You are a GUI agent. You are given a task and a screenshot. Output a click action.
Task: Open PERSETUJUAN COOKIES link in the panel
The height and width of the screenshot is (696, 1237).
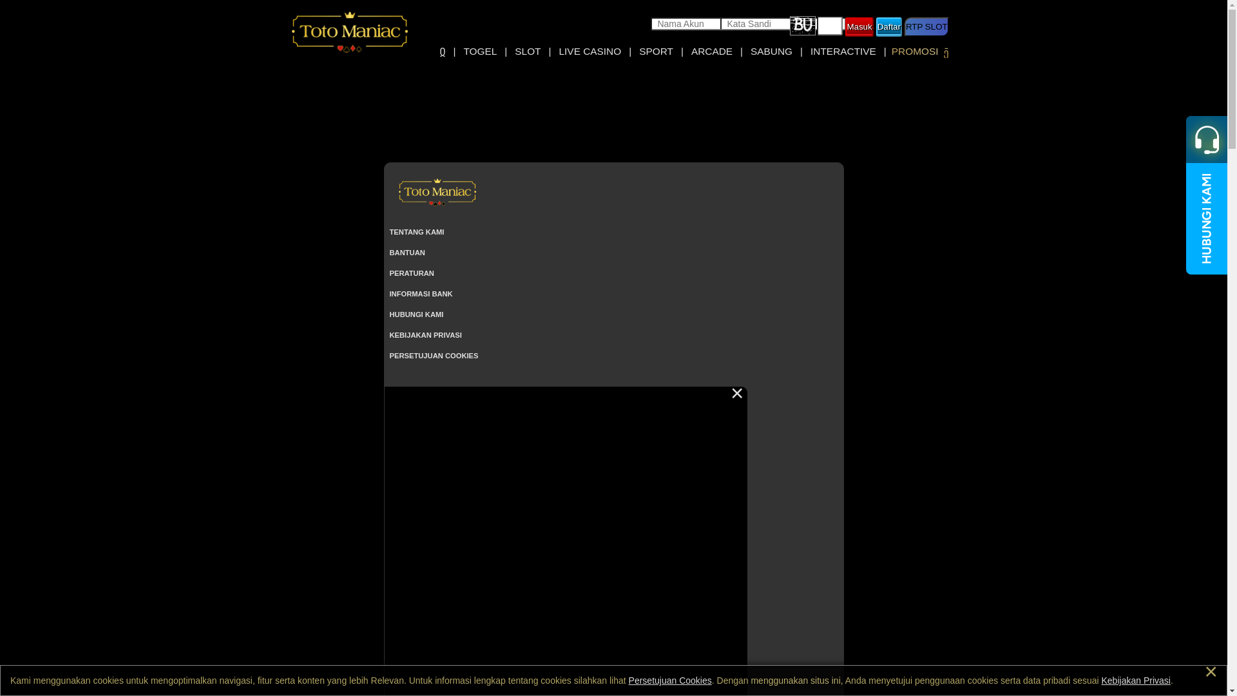tap(434, 356)
